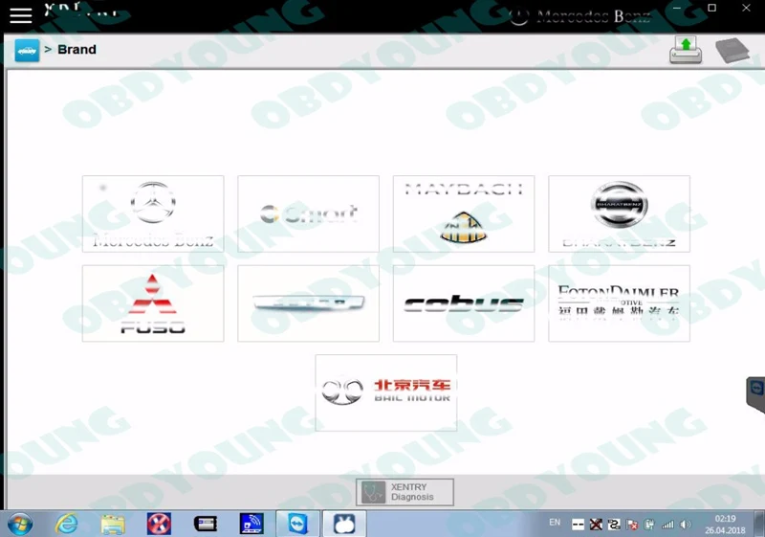Close the XENTRY window

[747, 9]
